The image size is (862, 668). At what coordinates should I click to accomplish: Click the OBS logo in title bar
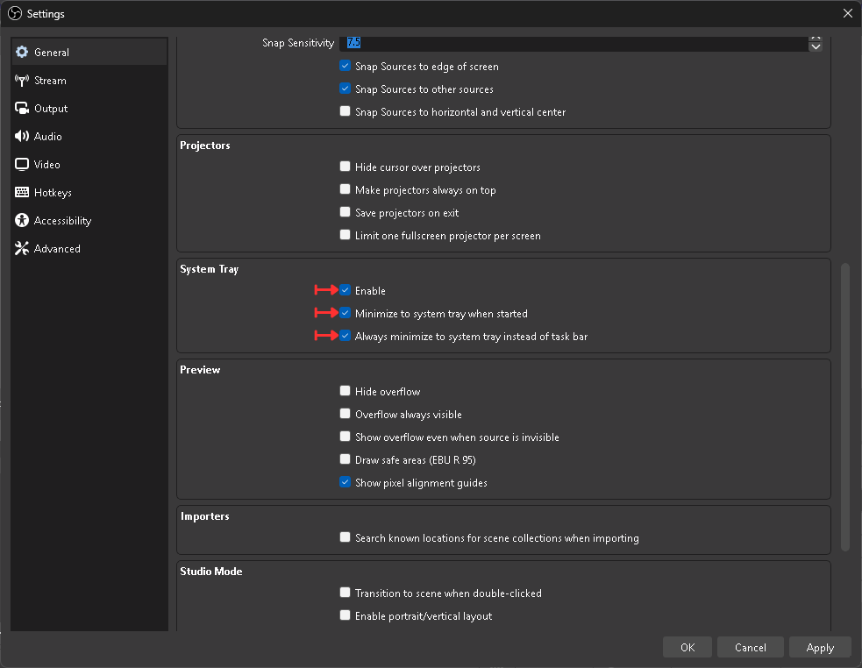[x=15, y=13]
